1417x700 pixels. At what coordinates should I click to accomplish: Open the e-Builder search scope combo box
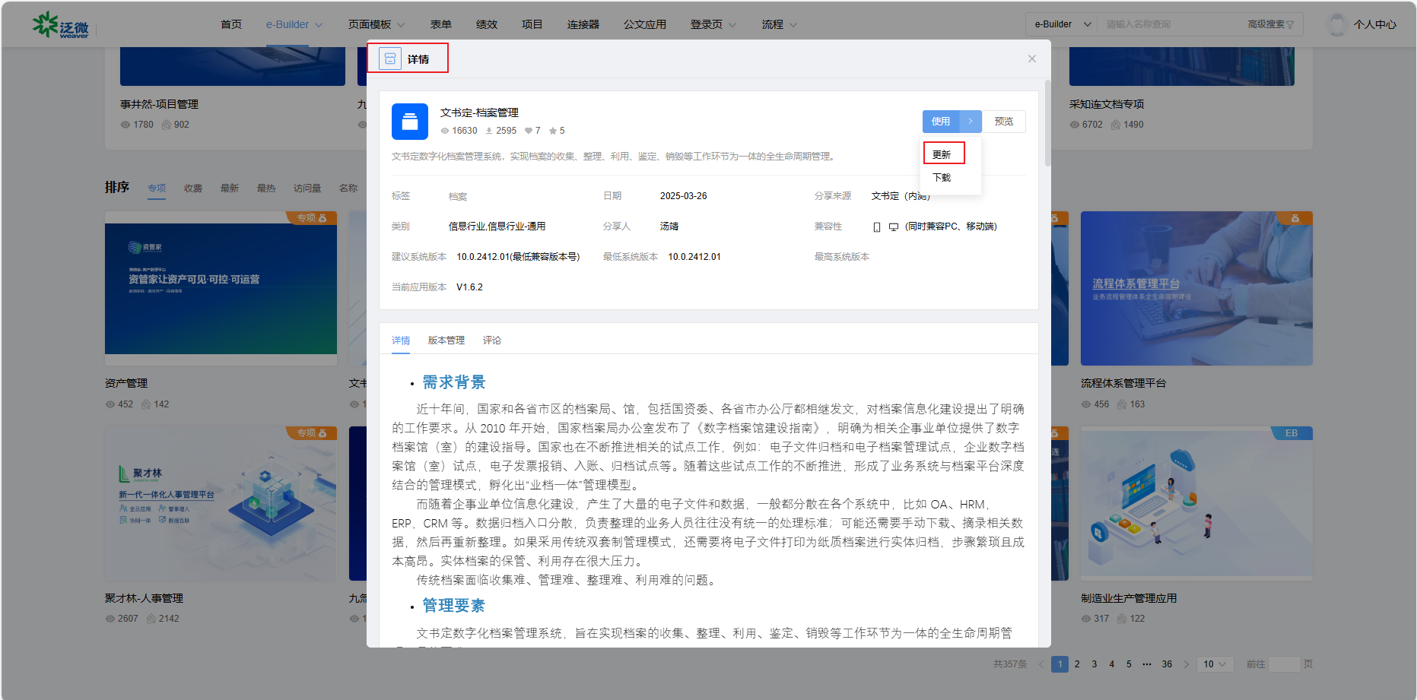point(1062,24)
